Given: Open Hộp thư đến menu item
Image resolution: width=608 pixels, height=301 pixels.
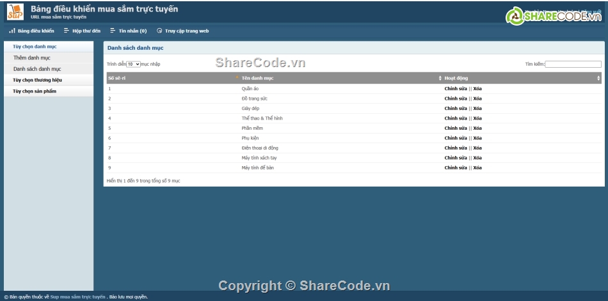Looking at the screenshot, I should point(86,31).
